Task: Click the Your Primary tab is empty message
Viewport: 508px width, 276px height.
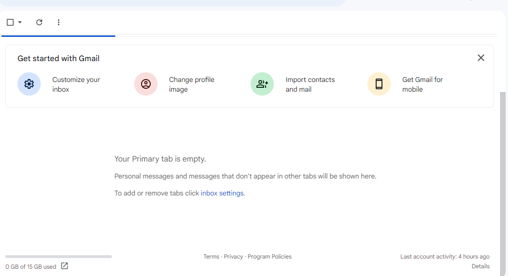Action: click(x=160, y=159)
